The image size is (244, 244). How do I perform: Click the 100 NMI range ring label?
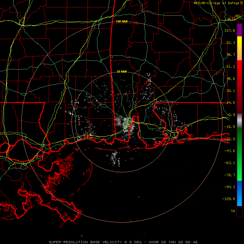(122, 21)
